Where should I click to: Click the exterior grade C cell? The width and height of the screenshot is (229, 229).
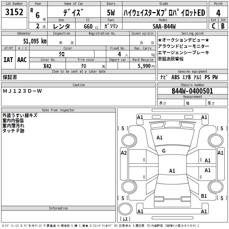tap(214, 26)
